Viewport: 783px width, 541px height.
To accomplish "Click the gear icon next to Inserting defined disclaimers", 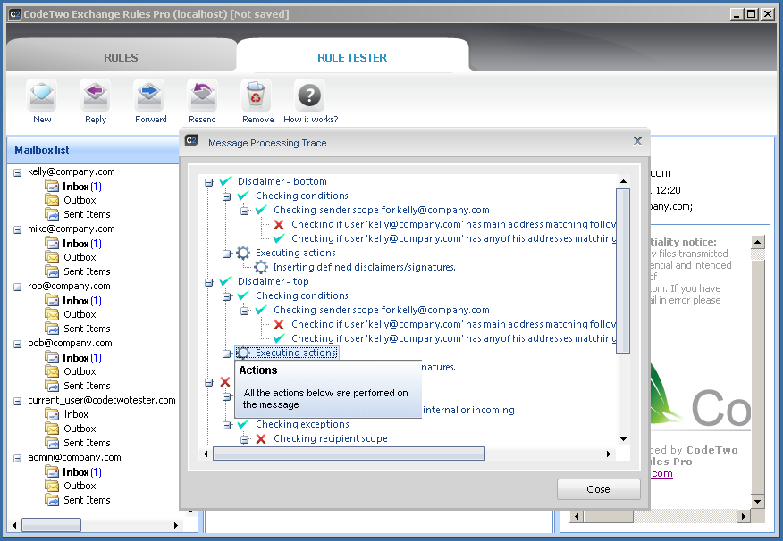I will 261,267.
